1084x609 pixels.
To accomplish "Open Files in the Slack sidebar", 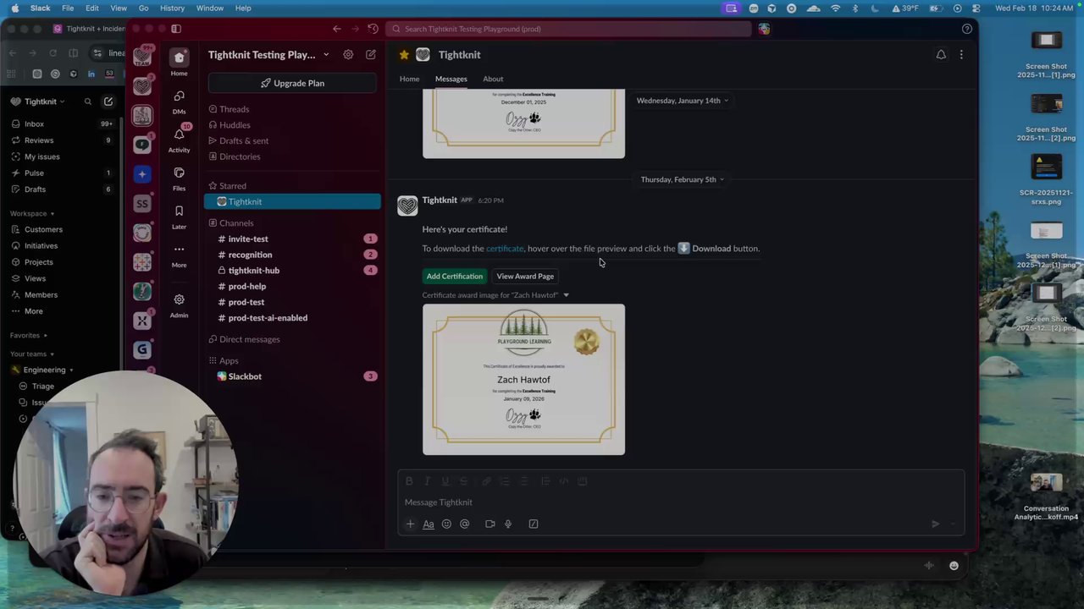I will click(179, 178).
